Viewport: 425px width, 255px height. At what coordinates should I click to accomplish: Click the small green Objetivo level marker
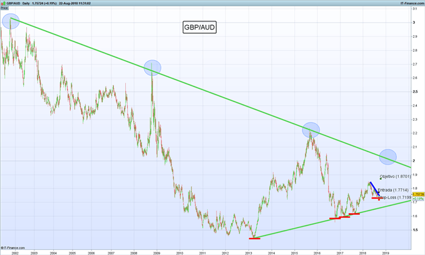point(381,179)
